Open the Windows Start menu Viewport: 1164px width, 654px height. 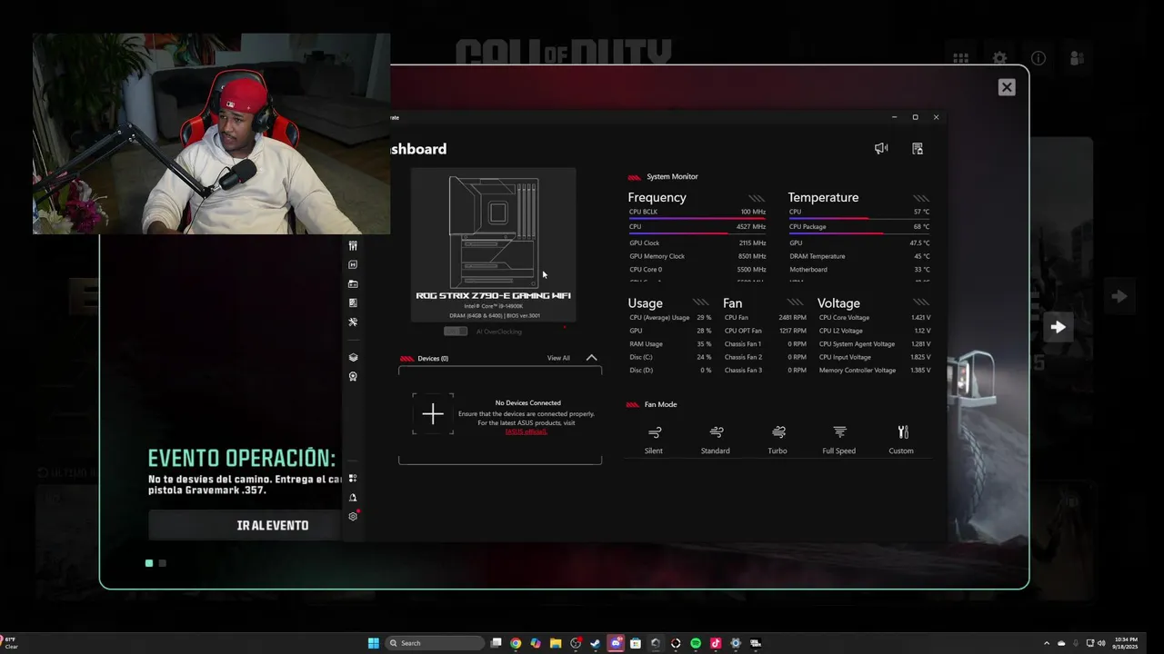click(374, 643)
